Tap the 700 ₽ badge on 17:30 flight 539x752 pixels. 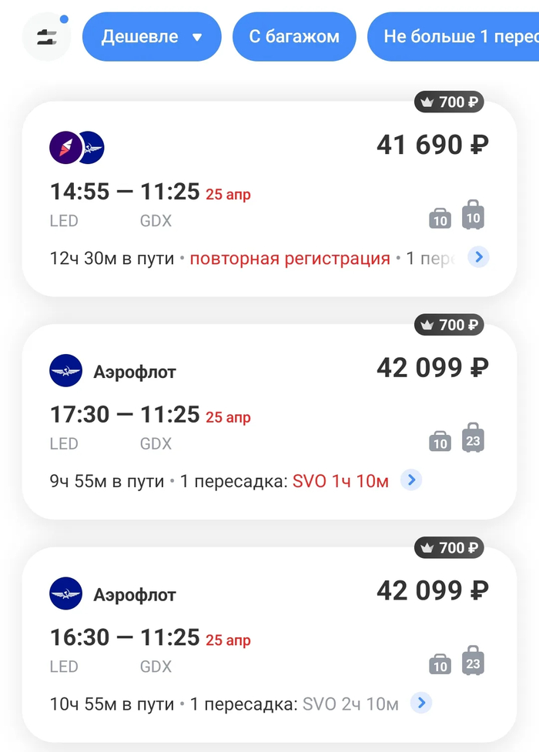pos(450,325)
